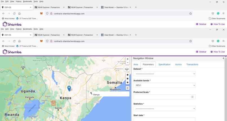Click the Pocket icon in the lower browser toolbar
The image size is (227, 121).
(213, 41)
